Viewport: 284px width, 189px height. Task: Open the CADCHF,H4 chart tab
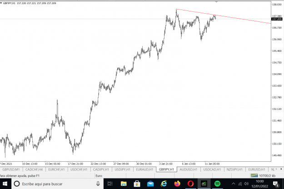click(x=34, y=169)
